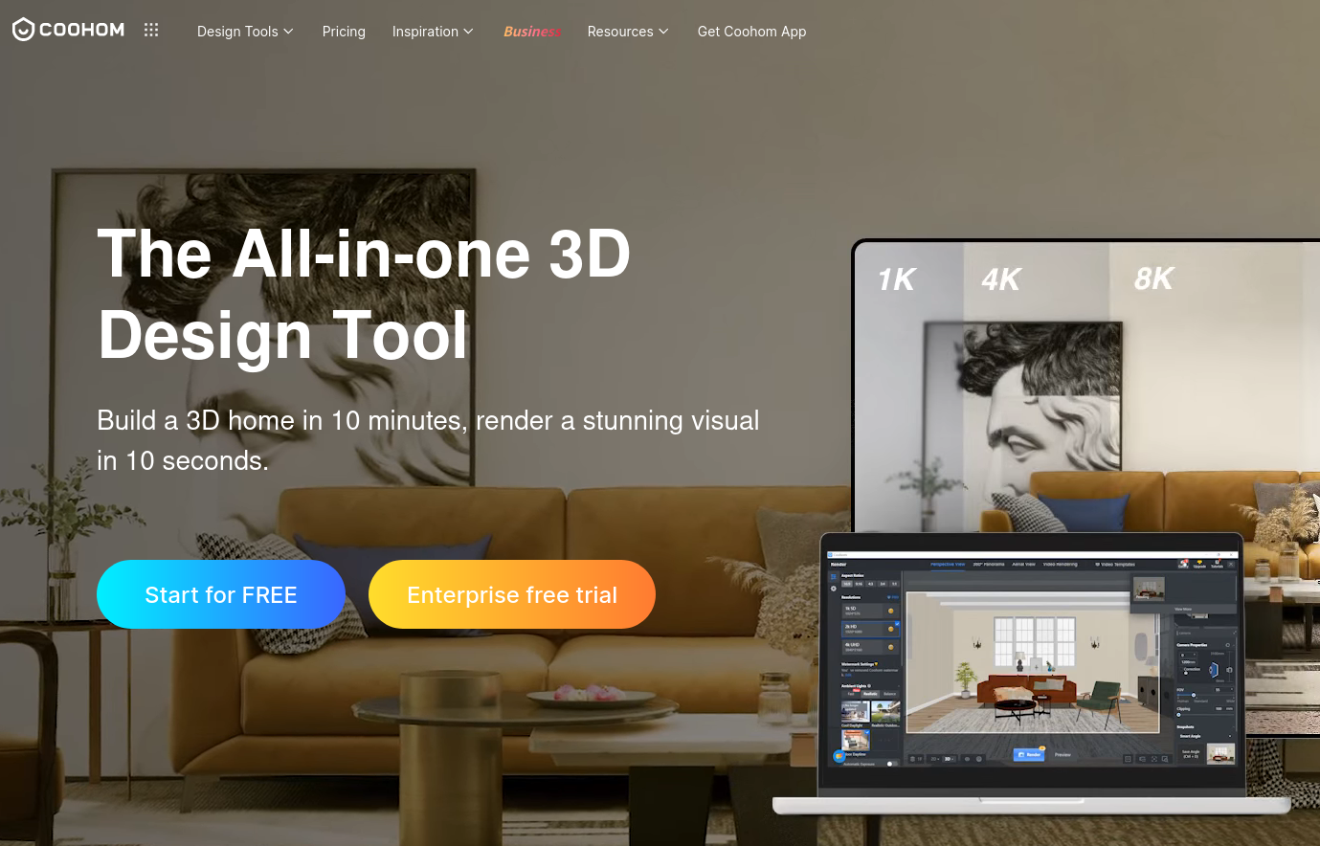Switch to the Video Rendering tab
The width and height of the screenshot is (1320, 846).
point(1061,565)
